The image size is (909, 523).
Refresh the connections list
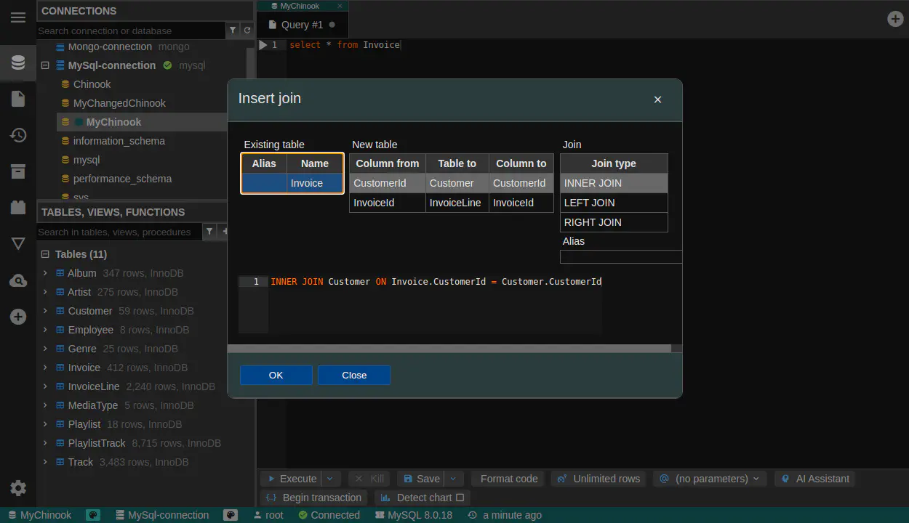247,31
